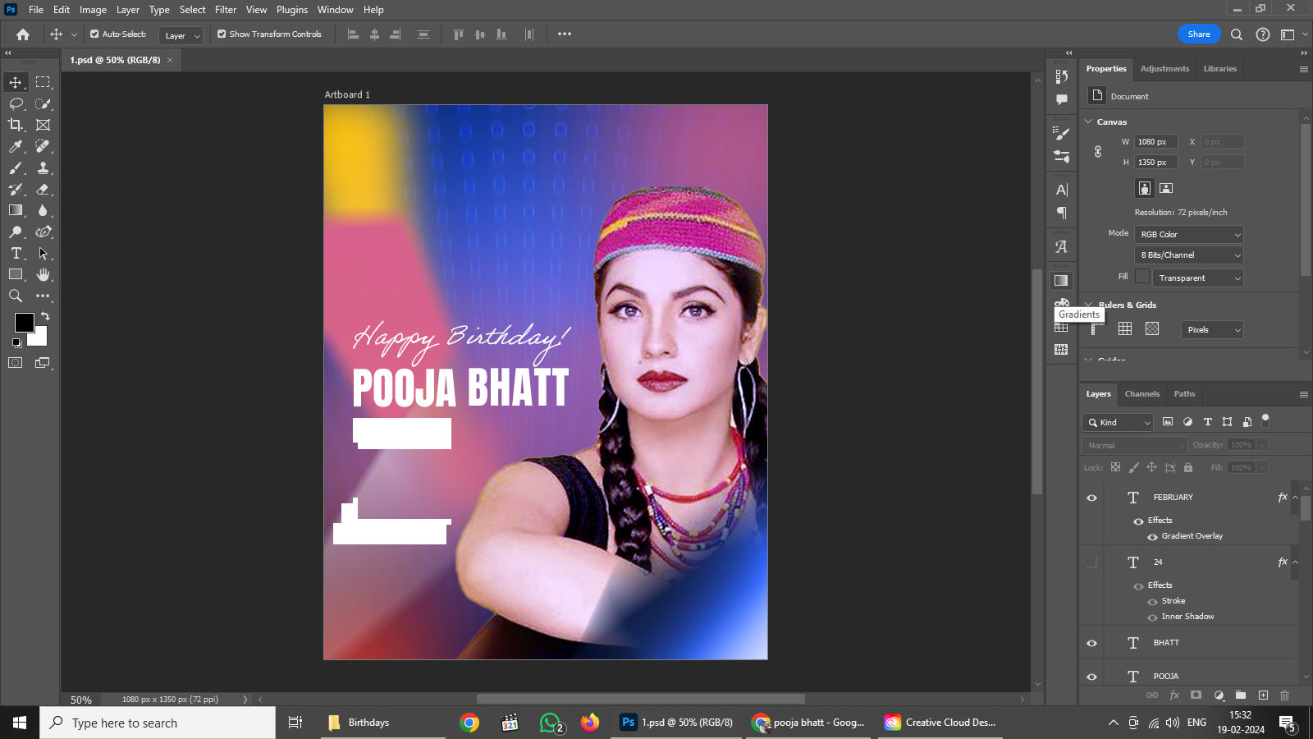Click the background color swatch
The image size is (1313, 739).
(40, 338)
